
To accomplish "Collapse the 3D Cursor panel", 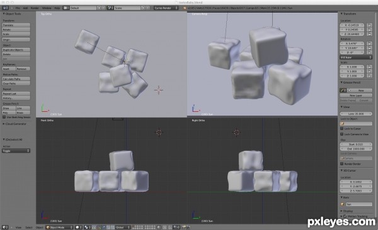I will (x=341, y=170).
